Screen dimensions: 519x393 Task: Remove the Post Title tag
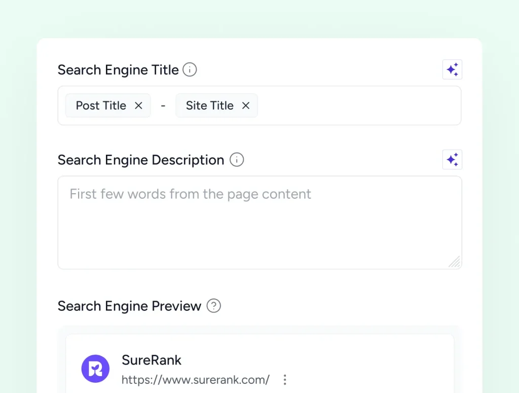[x=138, y=105]
